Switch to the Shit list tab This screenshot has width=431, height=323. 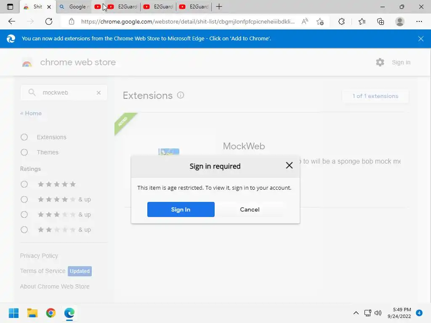37,7
